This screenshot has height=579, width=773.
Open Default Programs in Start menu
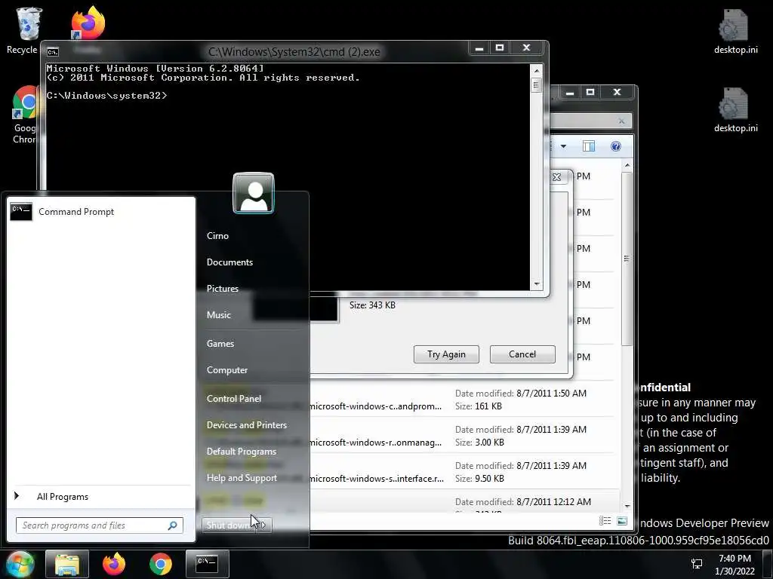[241, 452]
